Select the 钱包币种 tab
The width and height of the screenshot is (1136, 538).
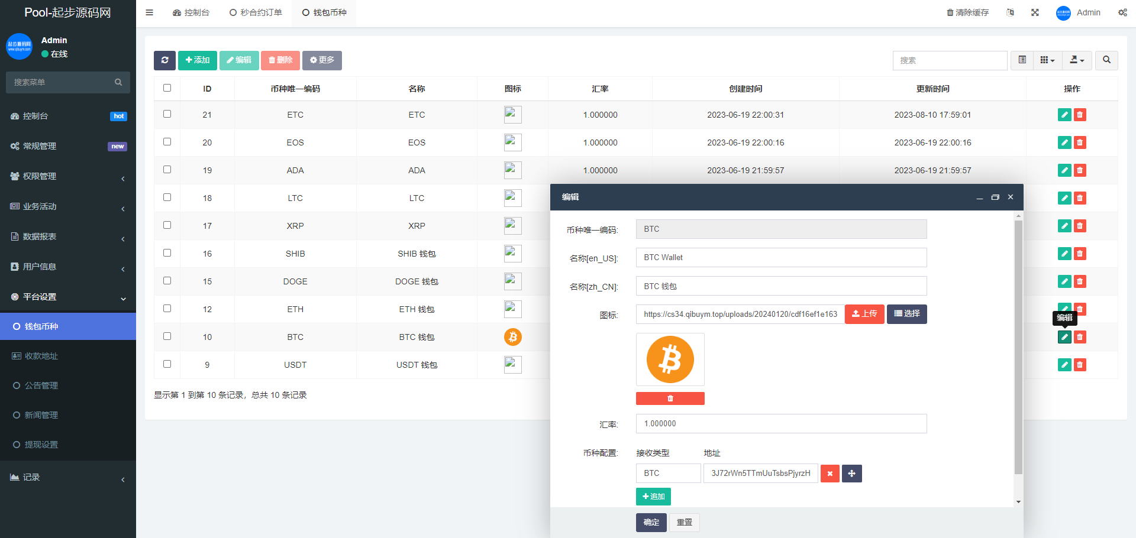tap(324, 12)
